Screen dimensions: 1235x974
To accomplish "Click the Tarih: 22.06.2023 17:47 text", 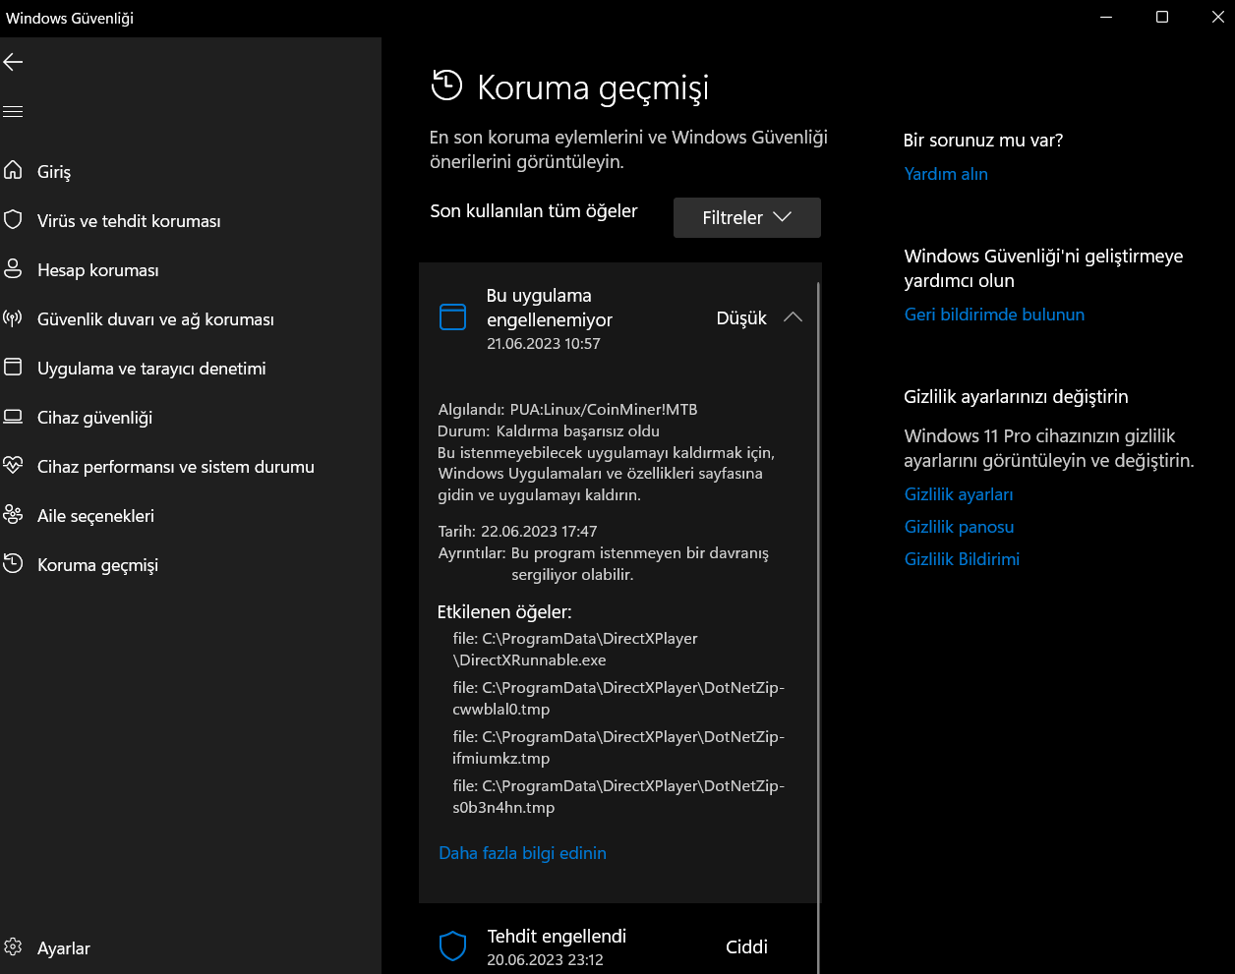I will [517, 531].
